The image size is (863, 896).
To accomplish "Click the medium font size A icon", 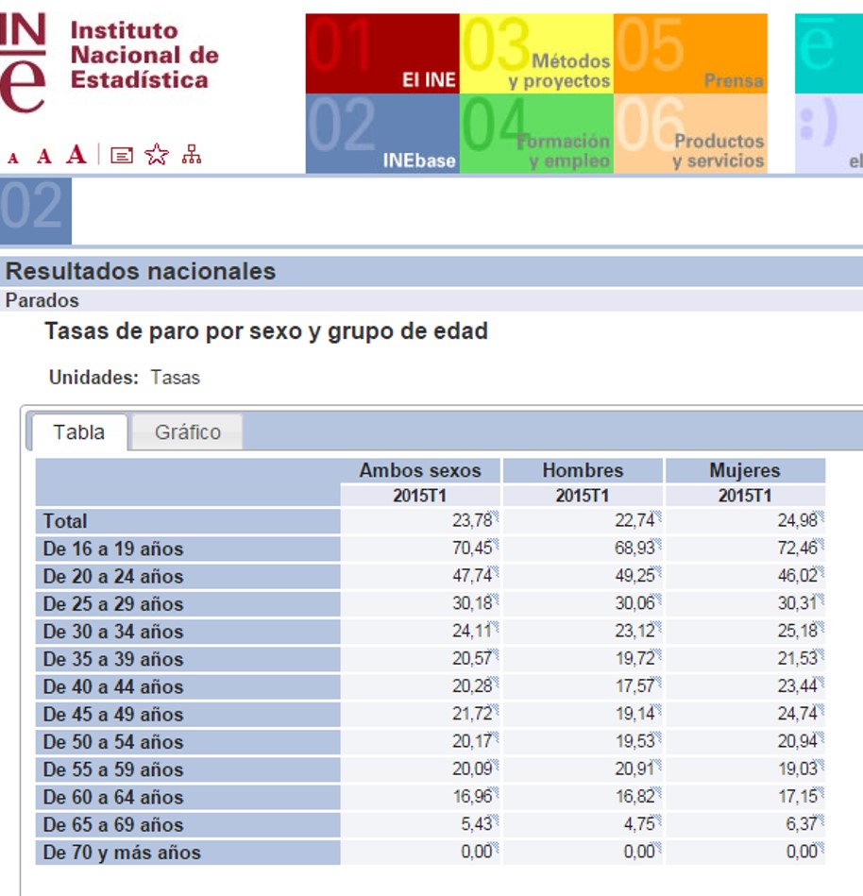I will click(43, 157).
